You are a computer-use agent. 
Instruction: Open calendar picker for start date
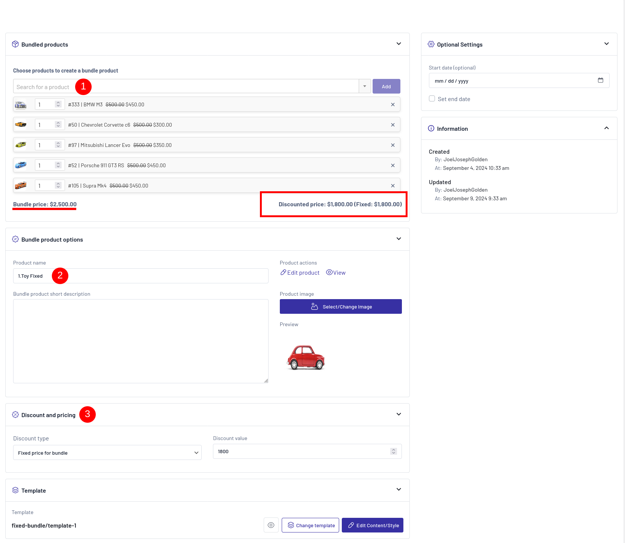coord(600,80)
